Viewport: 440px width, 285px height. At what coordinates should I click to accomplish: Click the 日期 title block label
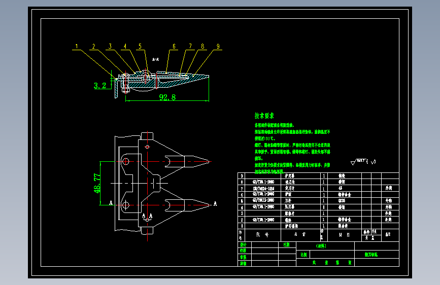coord(287,244)
